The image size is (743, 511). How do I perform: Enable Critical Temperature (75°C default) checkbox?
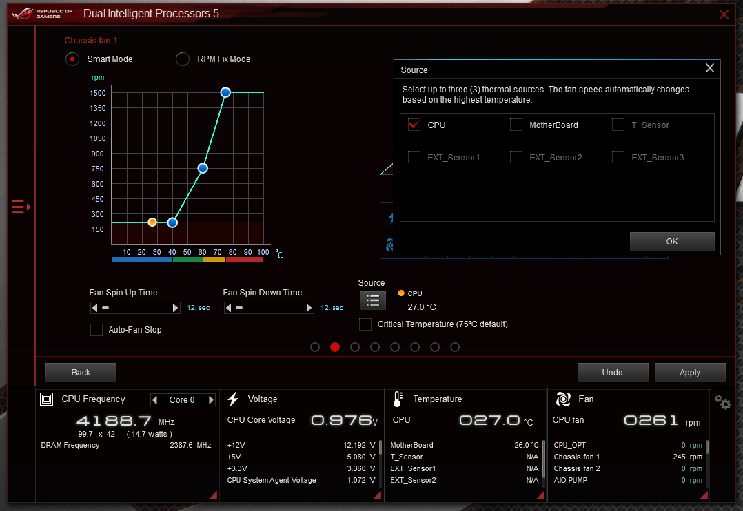click(x=365, y=324)
